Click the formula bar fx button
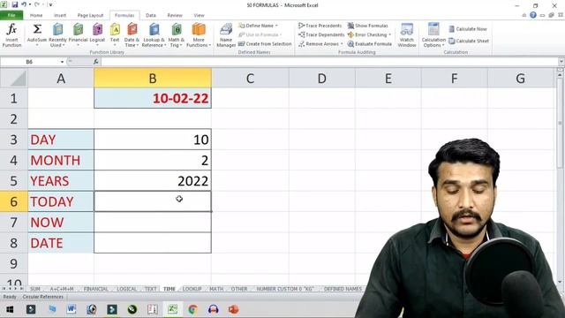 point(96,62)
